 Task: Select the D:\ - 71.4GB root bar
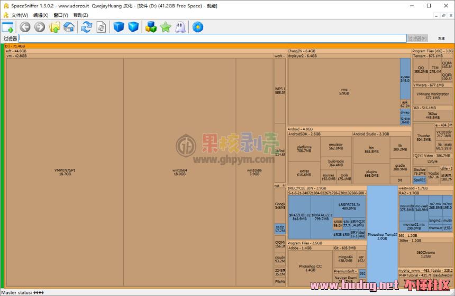coord(229,46)
